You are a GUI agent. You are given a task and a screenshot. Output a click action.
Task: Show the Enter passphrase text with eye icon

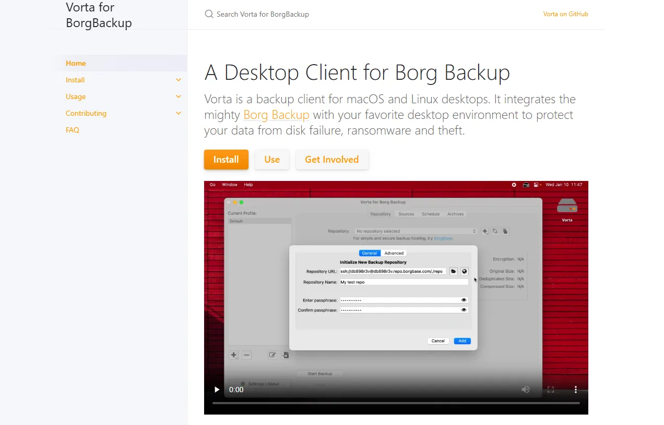click(464, 300)
